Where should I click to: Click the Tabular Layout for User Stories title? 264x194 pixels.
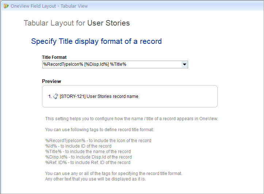click(x=77, y=23)
